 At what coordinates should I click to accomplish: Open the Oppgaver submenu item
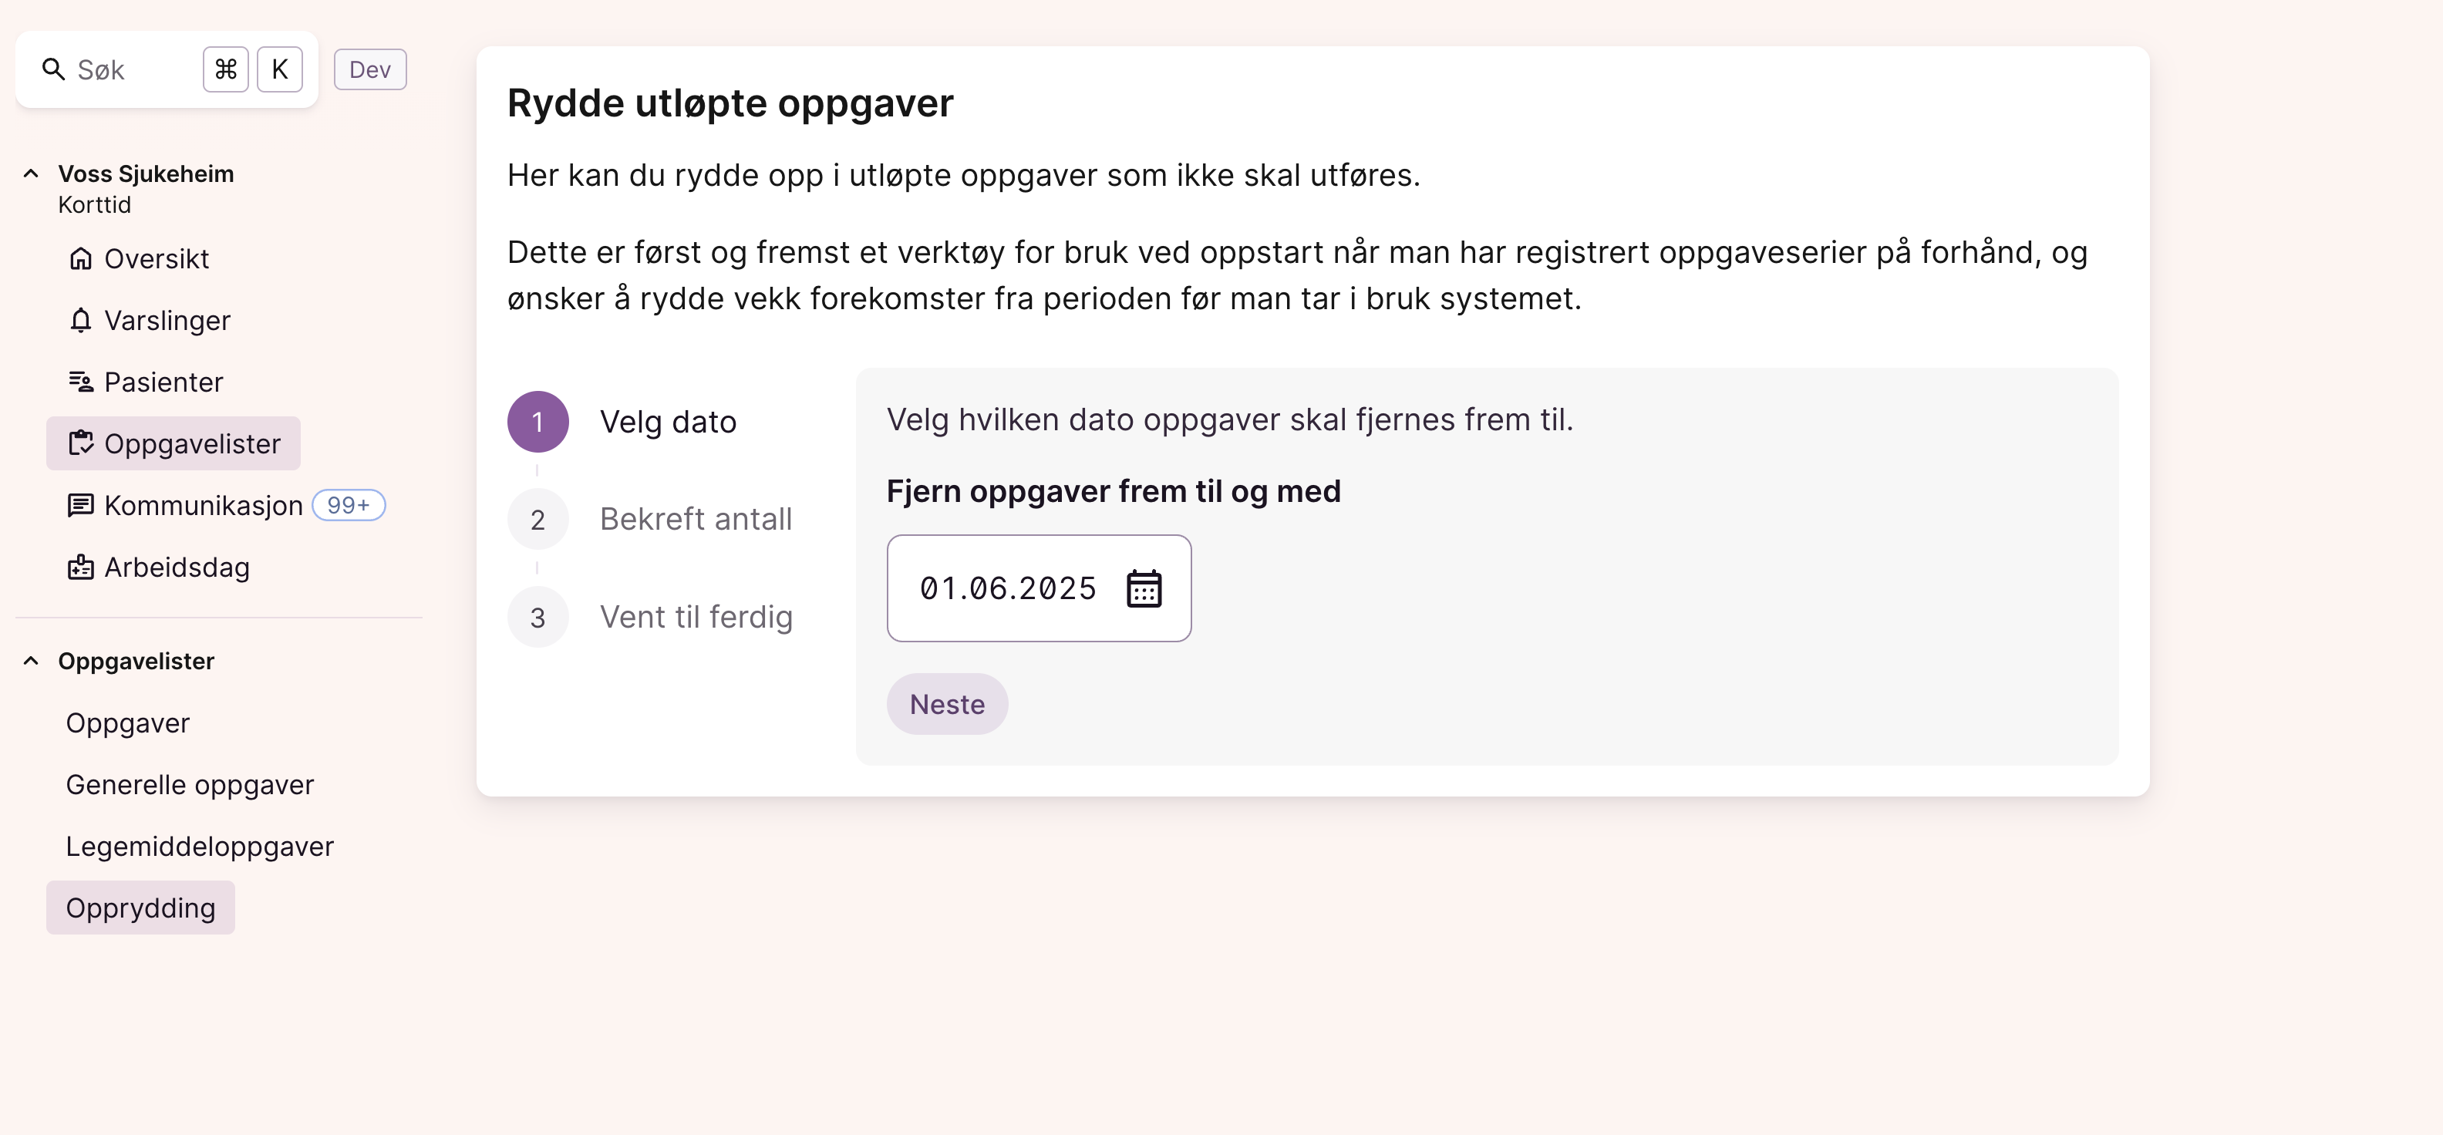128,723
